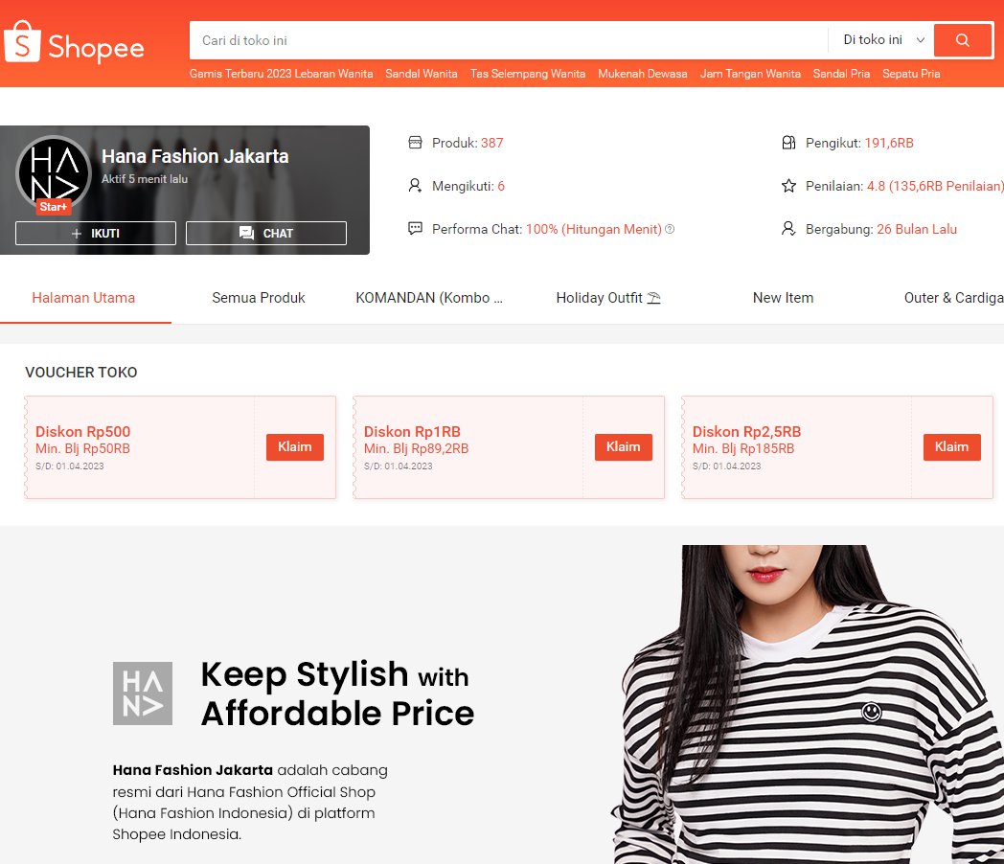Open the "Sepatu Pria" suggestion link
Viewport: 1004px width, 864px height.
pos(911,74)
